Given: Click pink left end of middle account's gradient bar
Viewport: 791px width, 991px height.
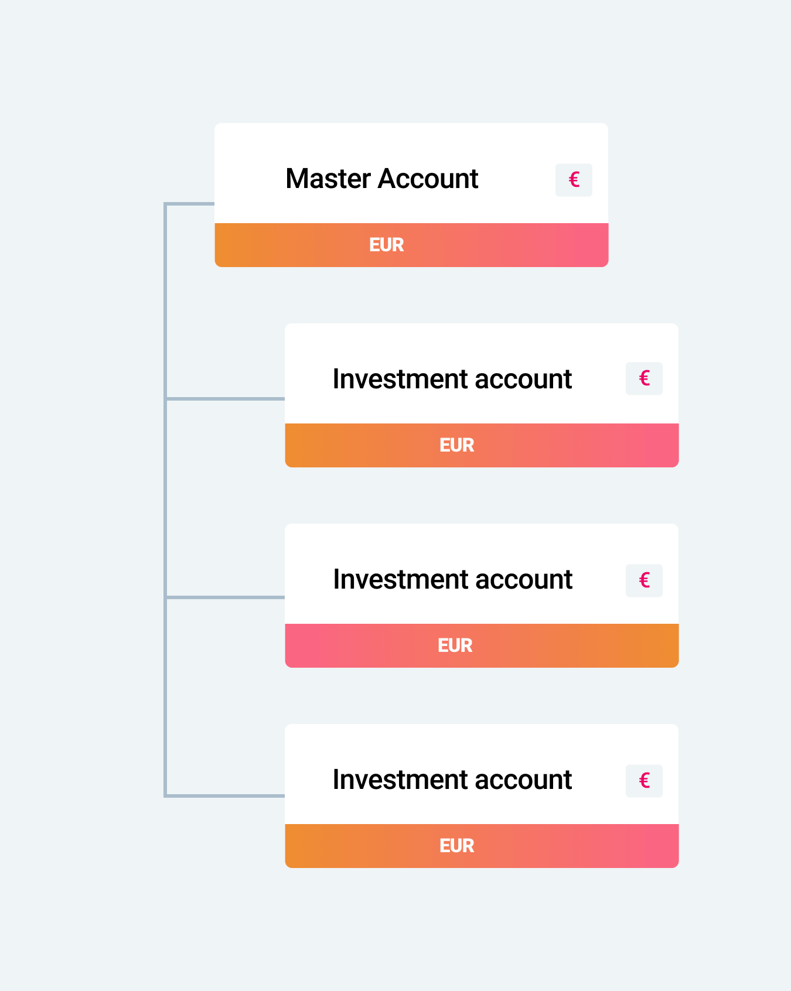Looking at the screenshot, I should pyautogui.click(x=305, y=645).
